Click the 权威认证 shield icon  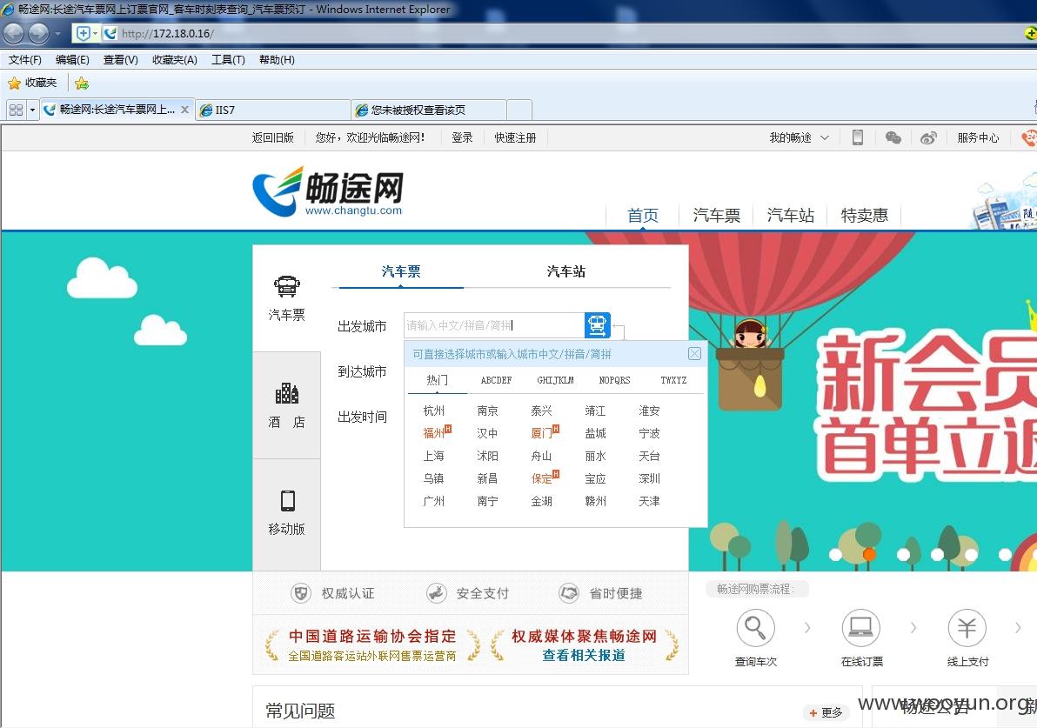click(301, 593)
